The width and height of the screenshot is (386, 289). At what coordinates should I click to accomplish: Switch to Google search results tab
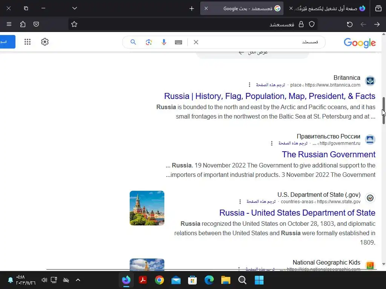click(242, 9)
